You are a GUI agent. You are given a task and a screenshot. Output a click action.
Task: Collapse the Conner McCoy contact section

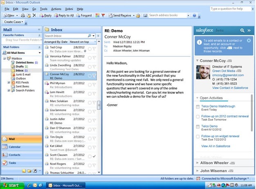click(197, 61)
